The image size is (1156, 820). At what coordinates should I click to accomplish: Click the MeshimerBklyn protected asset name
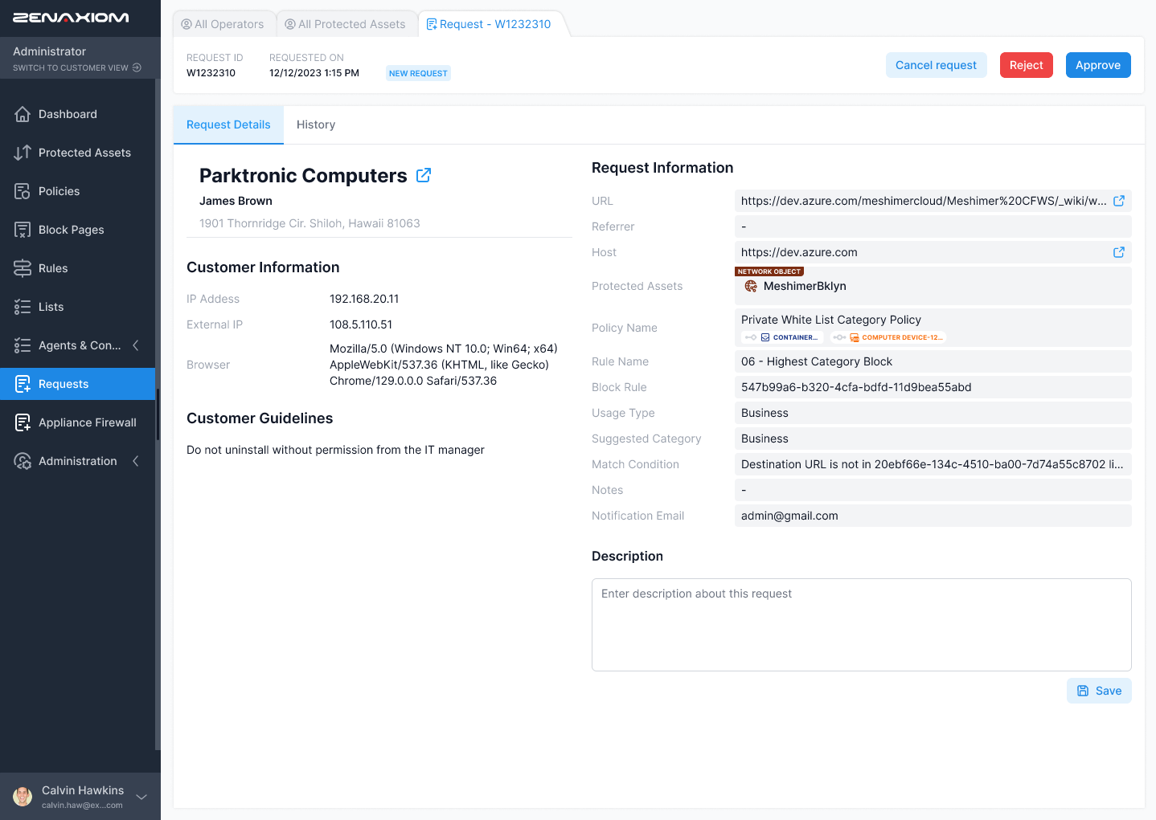(x=805, y=286)
